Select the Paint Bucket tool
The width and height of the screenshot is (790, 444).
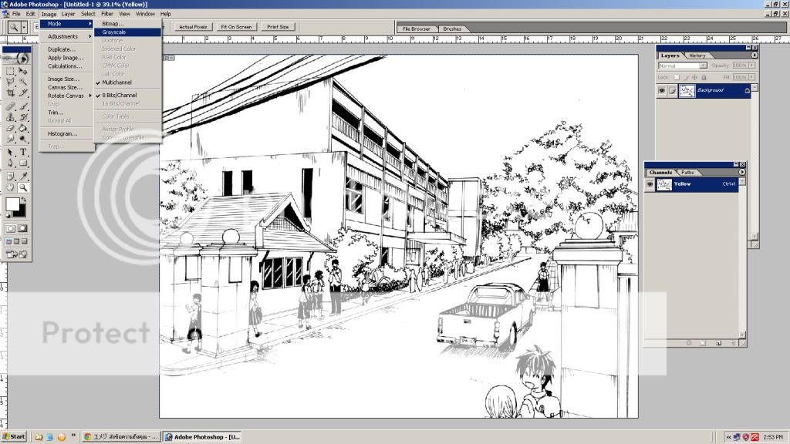tap(23, 129)
